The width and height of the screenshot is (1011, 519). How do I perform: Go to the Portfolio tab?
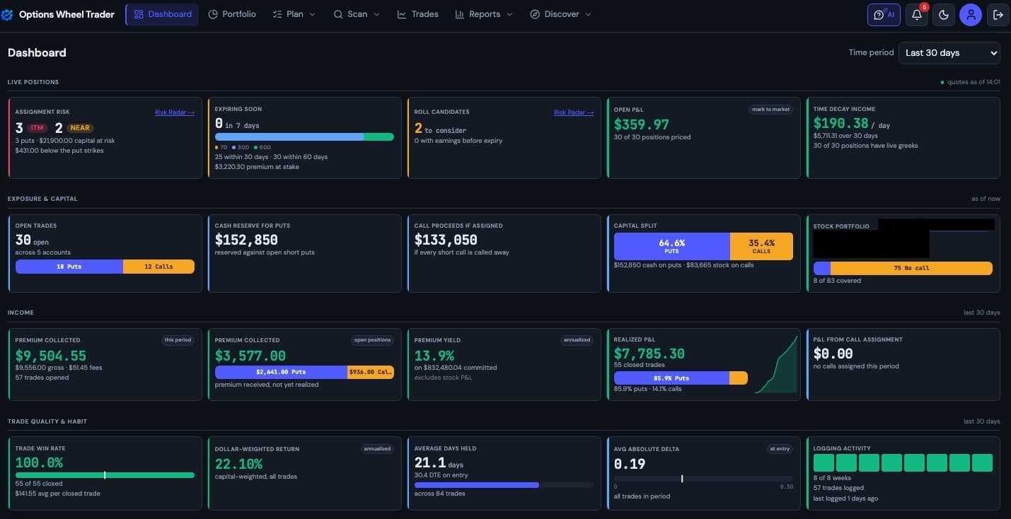point(232,14)
